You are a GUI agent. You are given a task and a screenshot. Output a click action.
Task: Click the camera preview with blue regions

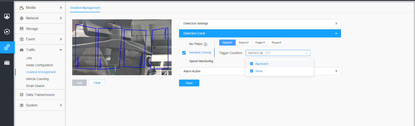tap(122, 47)
